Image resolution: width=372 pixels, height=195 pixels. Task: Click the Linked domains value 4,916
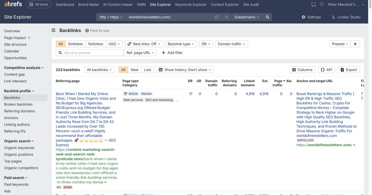[250, 94]
